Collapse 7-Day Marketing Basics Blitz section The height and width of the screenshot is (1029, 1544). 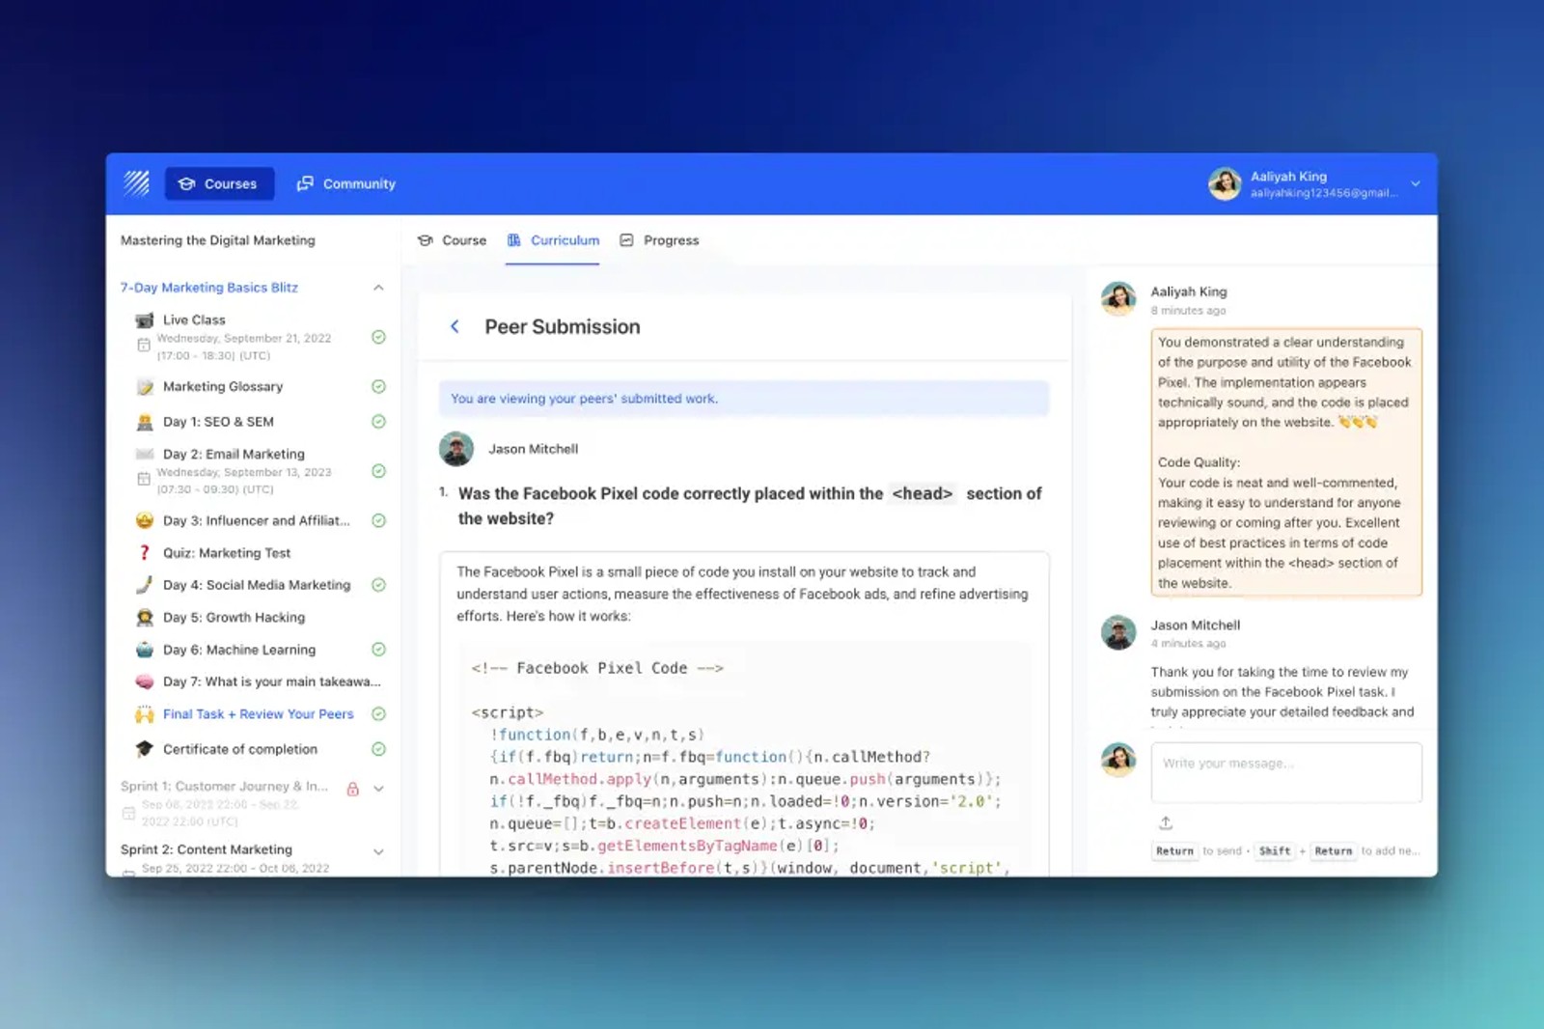(x=378, y=288)
